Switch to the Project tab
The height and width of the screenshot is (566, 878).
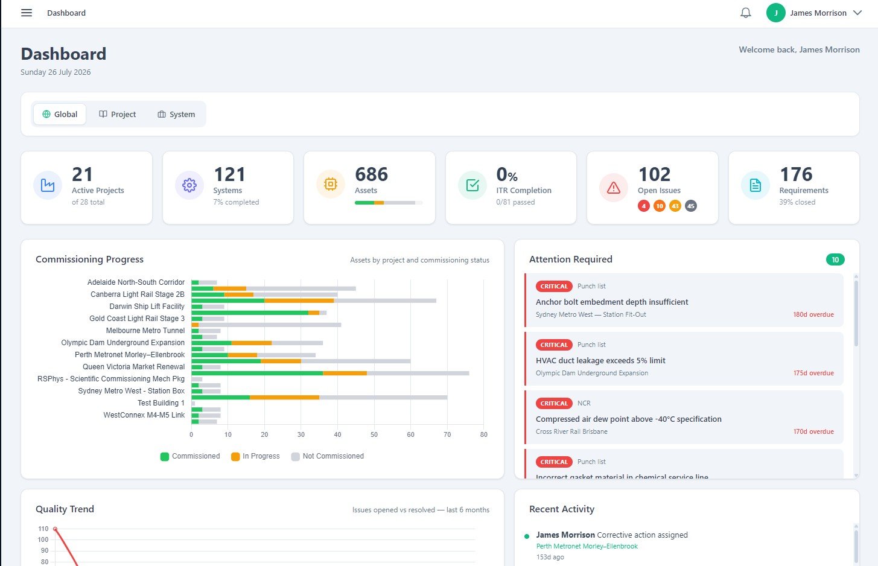pyautogui.click(x=118, y=114)
